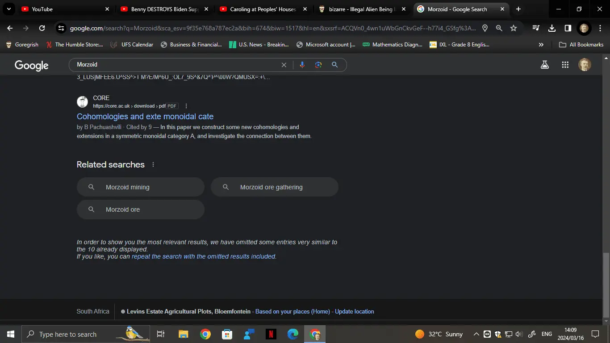Click taskbar Type here to search box

[86, 334]
